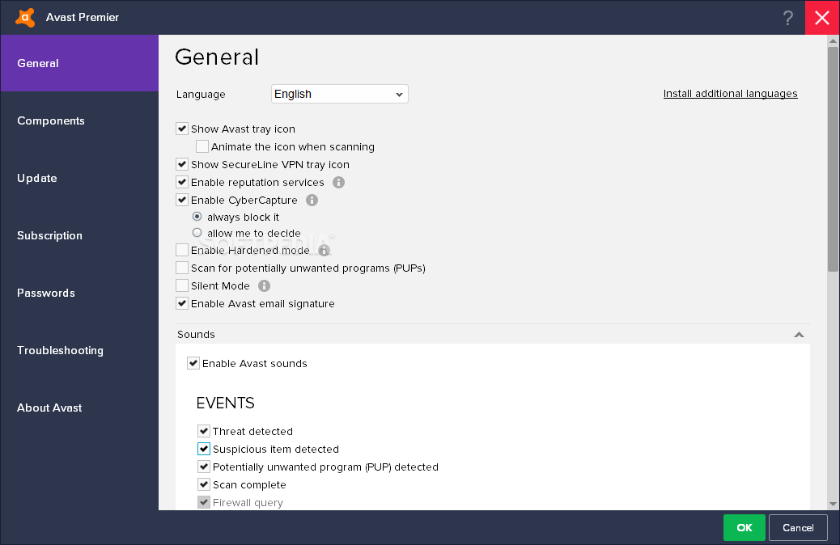Click Install additional languages link

pyautogui.click(x=730, y=94)
